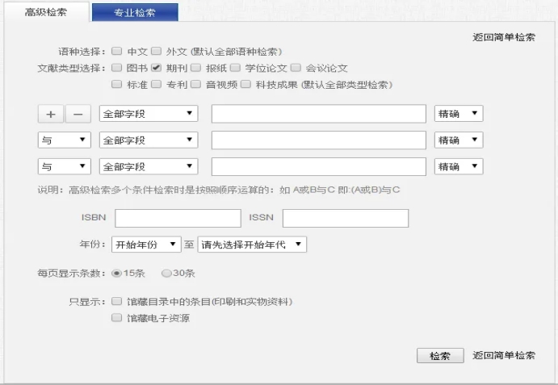Enable the 学位论文 checkbox
This screenshot has height=385, width=558.
[x=235, y=68]
